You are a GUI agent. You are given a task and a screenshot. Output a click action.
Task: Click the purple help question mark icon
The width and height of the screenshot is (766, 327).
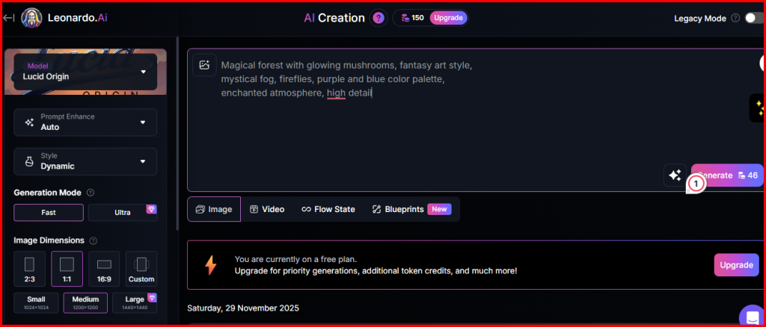(x=379, y=18)
